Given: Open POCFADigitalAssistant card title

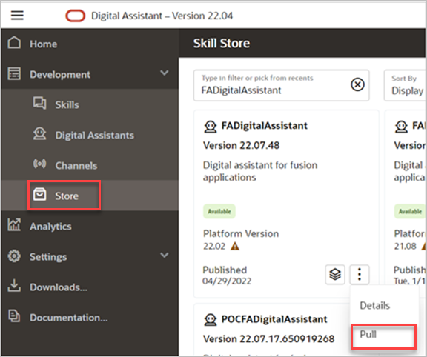Looking at the screenshot, I should click(274, 319).
